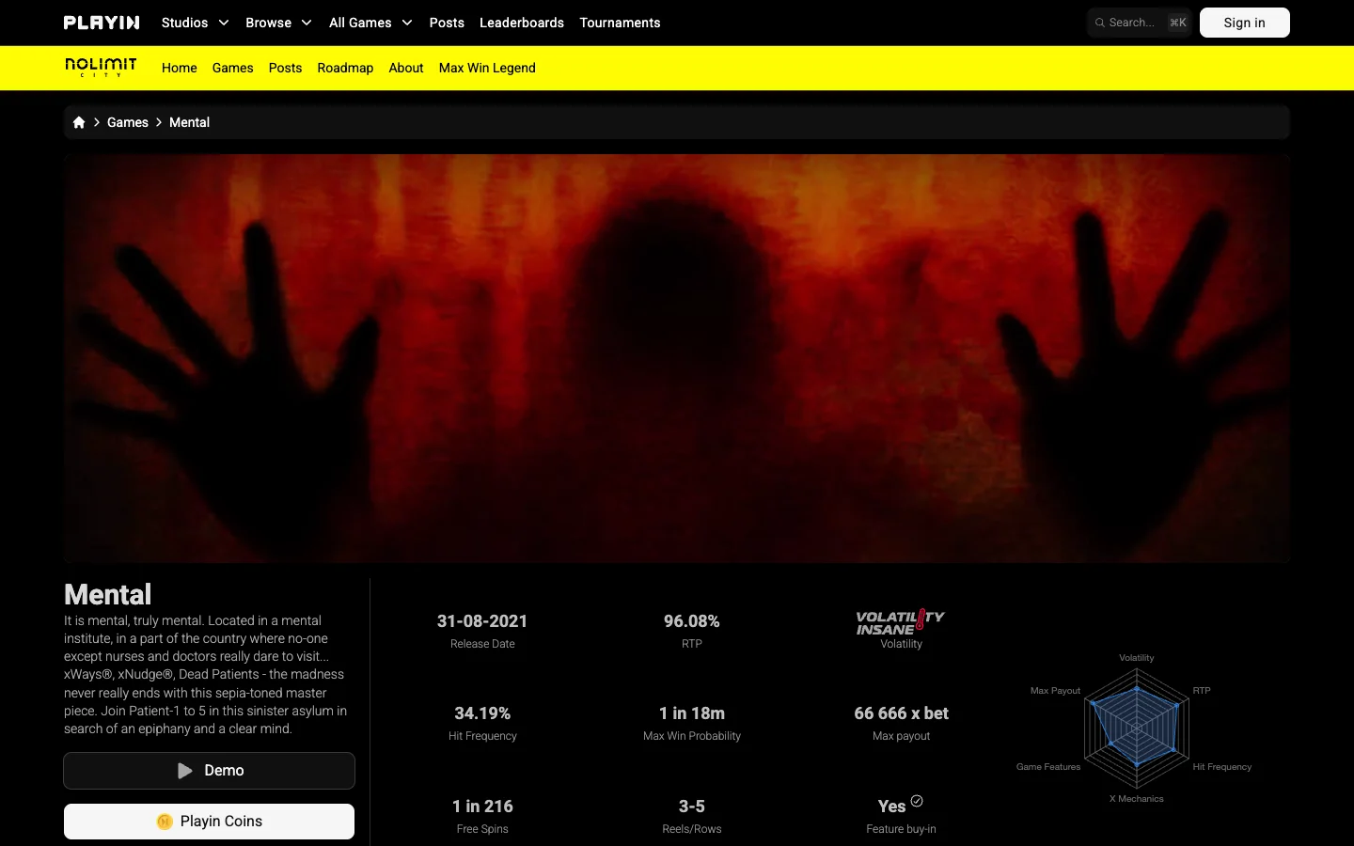Click the Nolimit City logo
1354x846 pixels.
(x=101, y=67)
